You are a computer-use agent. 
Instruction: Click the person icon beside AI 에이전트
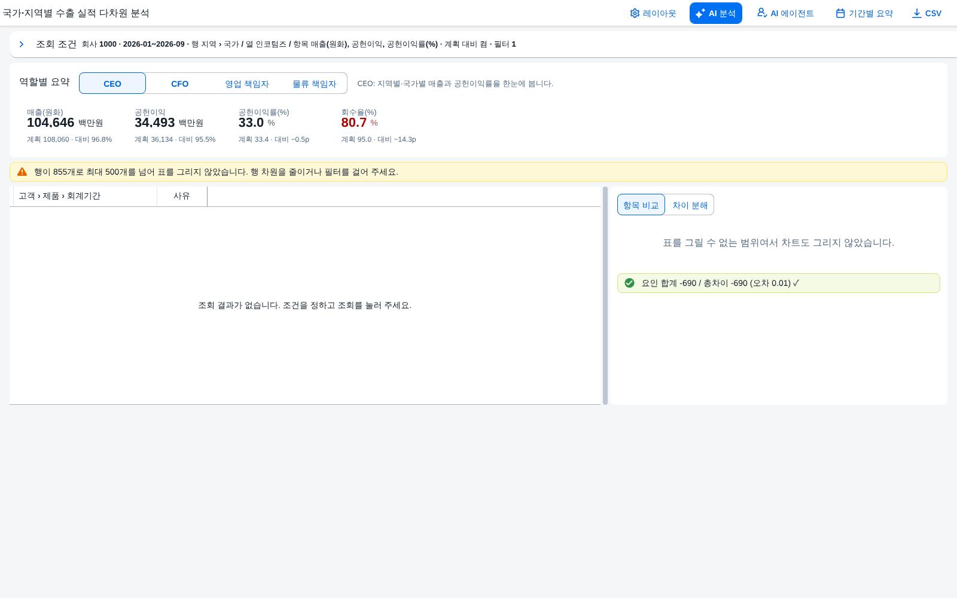coord(762,13)
